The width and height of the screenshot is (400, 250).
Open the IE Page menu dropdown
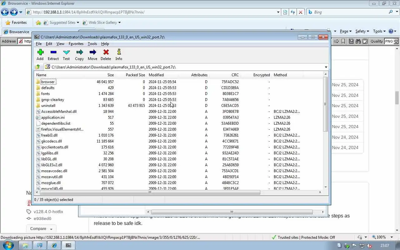pos(345,31)
